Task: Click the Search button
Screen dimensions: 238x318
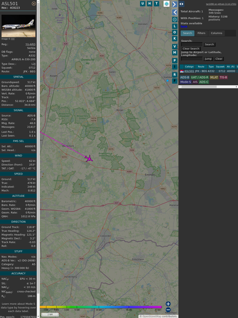Action: click(209, 44)
